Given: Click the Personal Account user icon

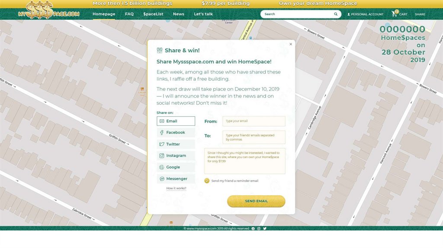Looking at the screenshot, I should [349, 14].
